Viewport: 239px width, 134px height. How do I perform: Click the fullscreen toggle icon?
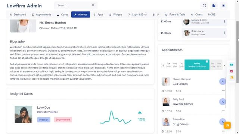pyautogui.click(x=204, y=6)
